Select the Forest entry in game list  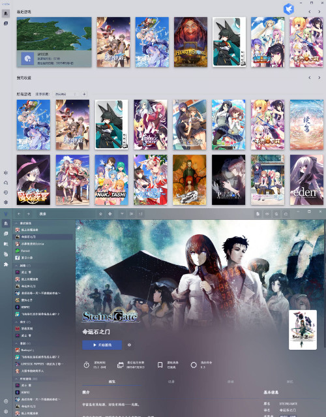[43, 251]
